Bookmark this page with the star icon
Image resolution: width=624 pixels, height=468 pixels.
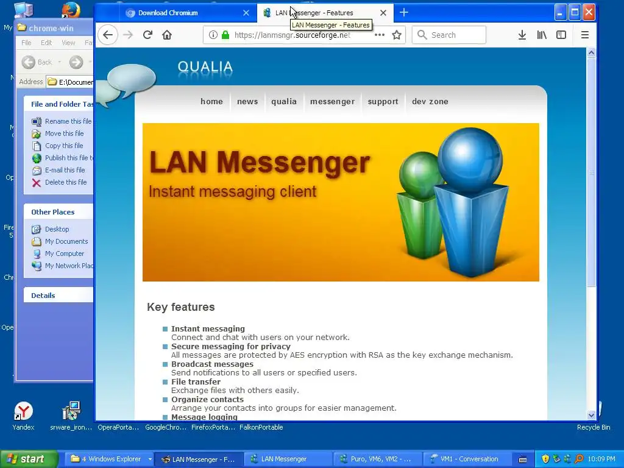coord(396,35)
